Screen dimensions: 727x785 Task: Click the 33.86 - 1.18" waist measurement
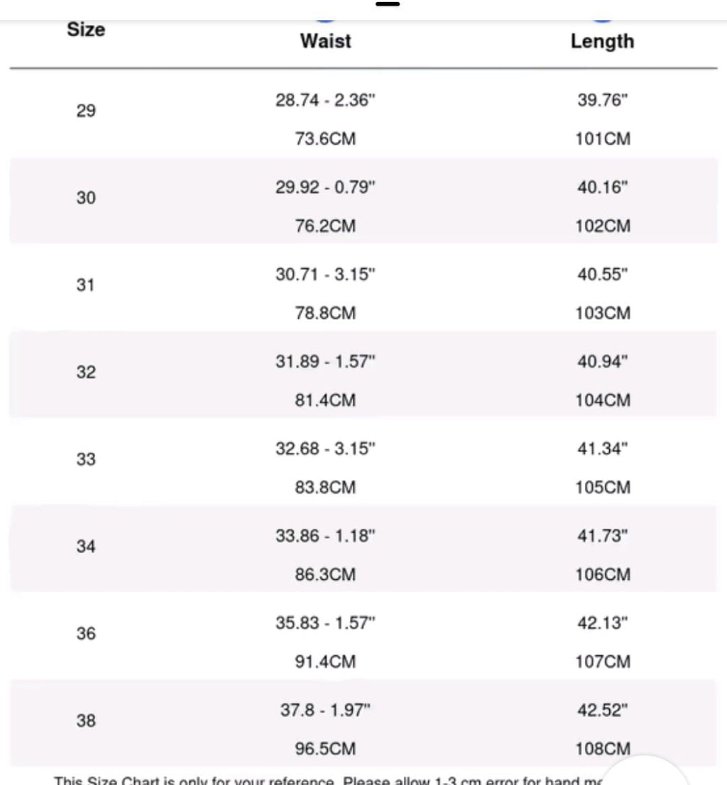coord(325,536)
